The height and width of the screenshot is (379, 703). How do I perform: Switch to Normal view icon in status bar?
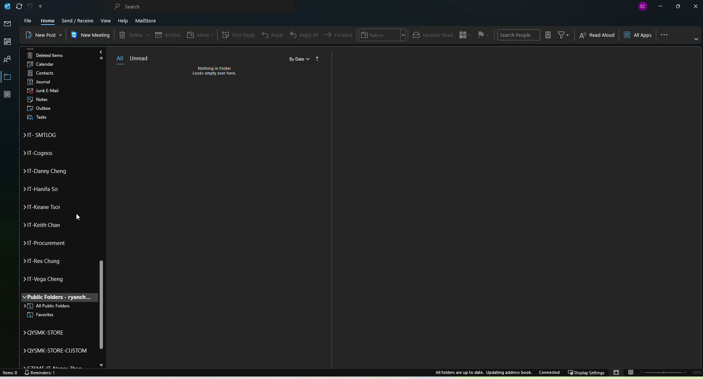(x=616, y=373)
